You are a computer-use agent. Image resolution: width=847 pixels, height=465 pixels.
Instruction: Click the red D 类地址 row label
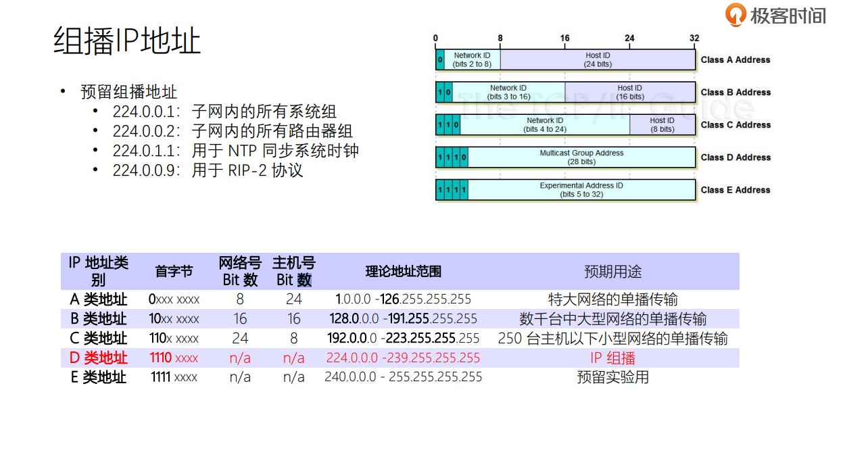point(98,358)
